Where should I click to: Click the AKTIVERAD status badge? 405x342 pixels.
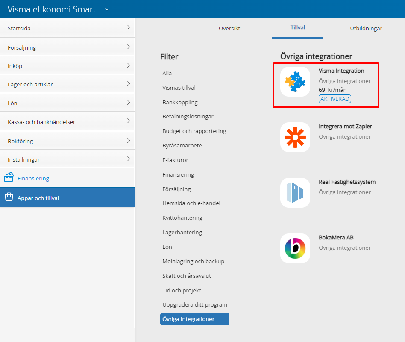(x=335, y=99)
